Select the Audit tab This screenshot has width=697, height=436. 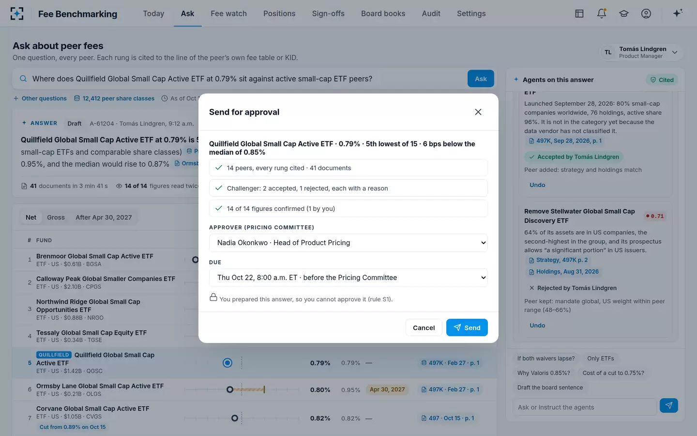(x=431, y=14)
